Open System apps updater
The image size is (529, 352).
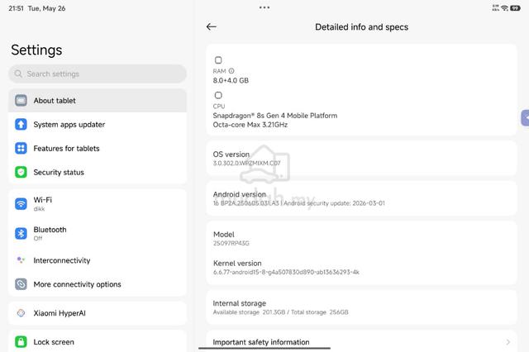coord(98,125)
